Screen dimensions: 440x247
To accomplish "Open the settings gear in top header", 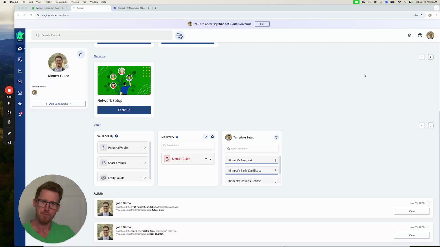I will click(x=410, y=35).
